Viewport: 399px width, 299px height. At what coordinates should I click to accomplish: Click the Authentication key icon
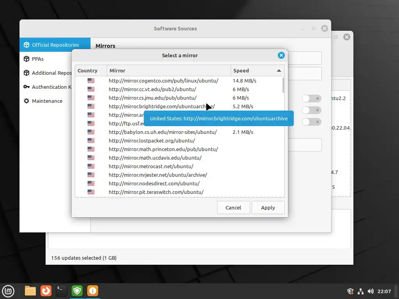(26, 87)
